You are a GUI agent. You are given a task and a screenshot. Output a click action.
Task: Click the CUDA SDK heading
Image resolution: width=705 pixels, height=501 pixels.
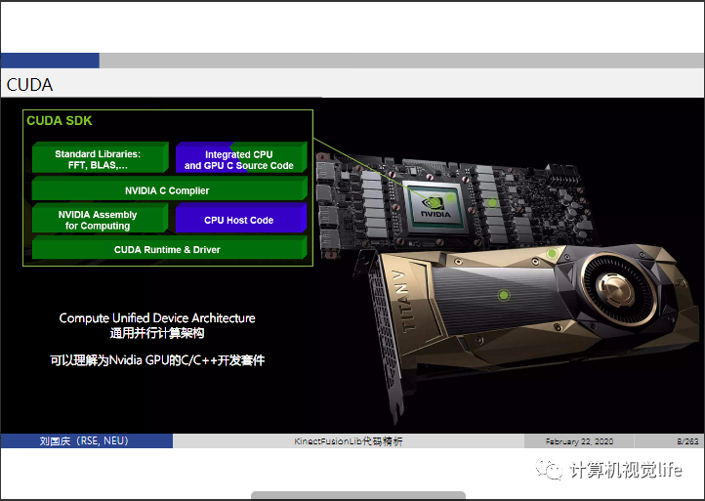point(60,120)
